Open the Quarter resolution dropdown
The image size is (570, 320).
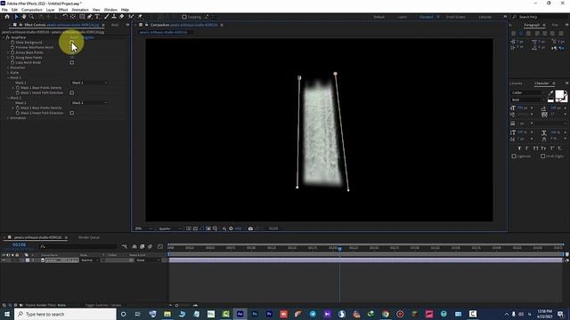pos(169,228)
